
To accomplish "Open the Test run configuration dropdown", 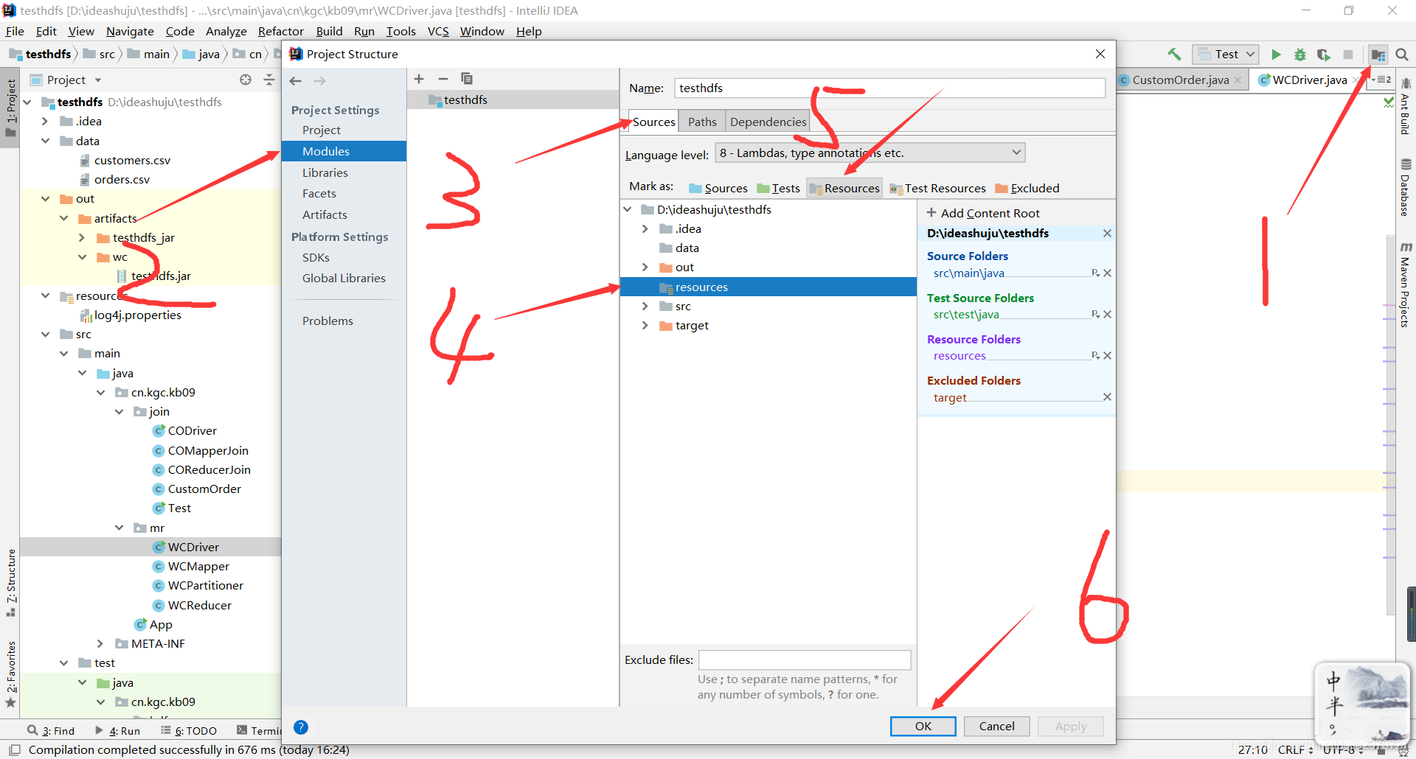I will point(1225,55).
